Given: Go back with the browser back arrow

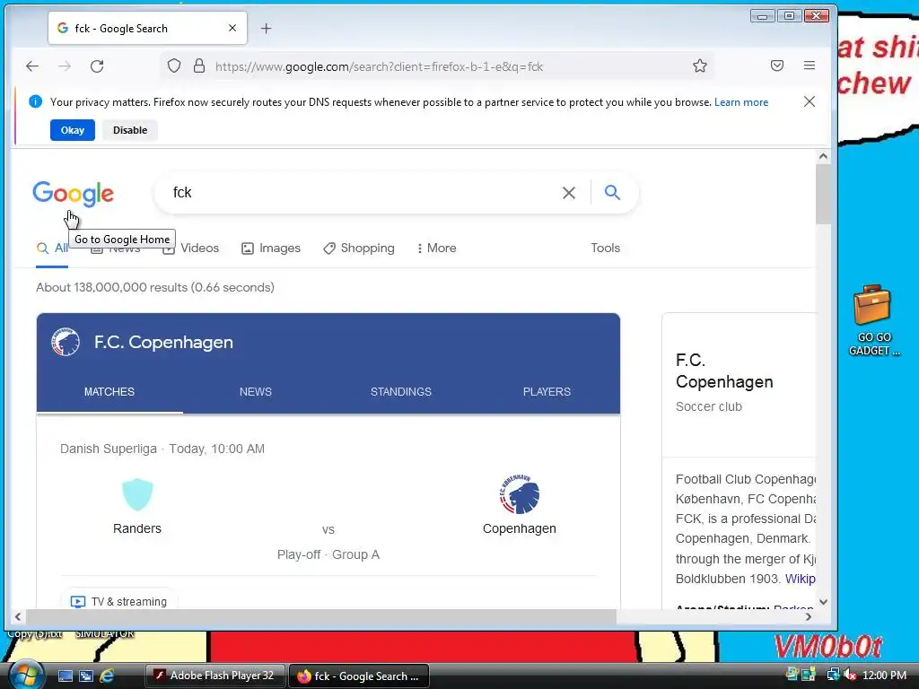Looking at the screenshot, I should click(x=32, y=66).
